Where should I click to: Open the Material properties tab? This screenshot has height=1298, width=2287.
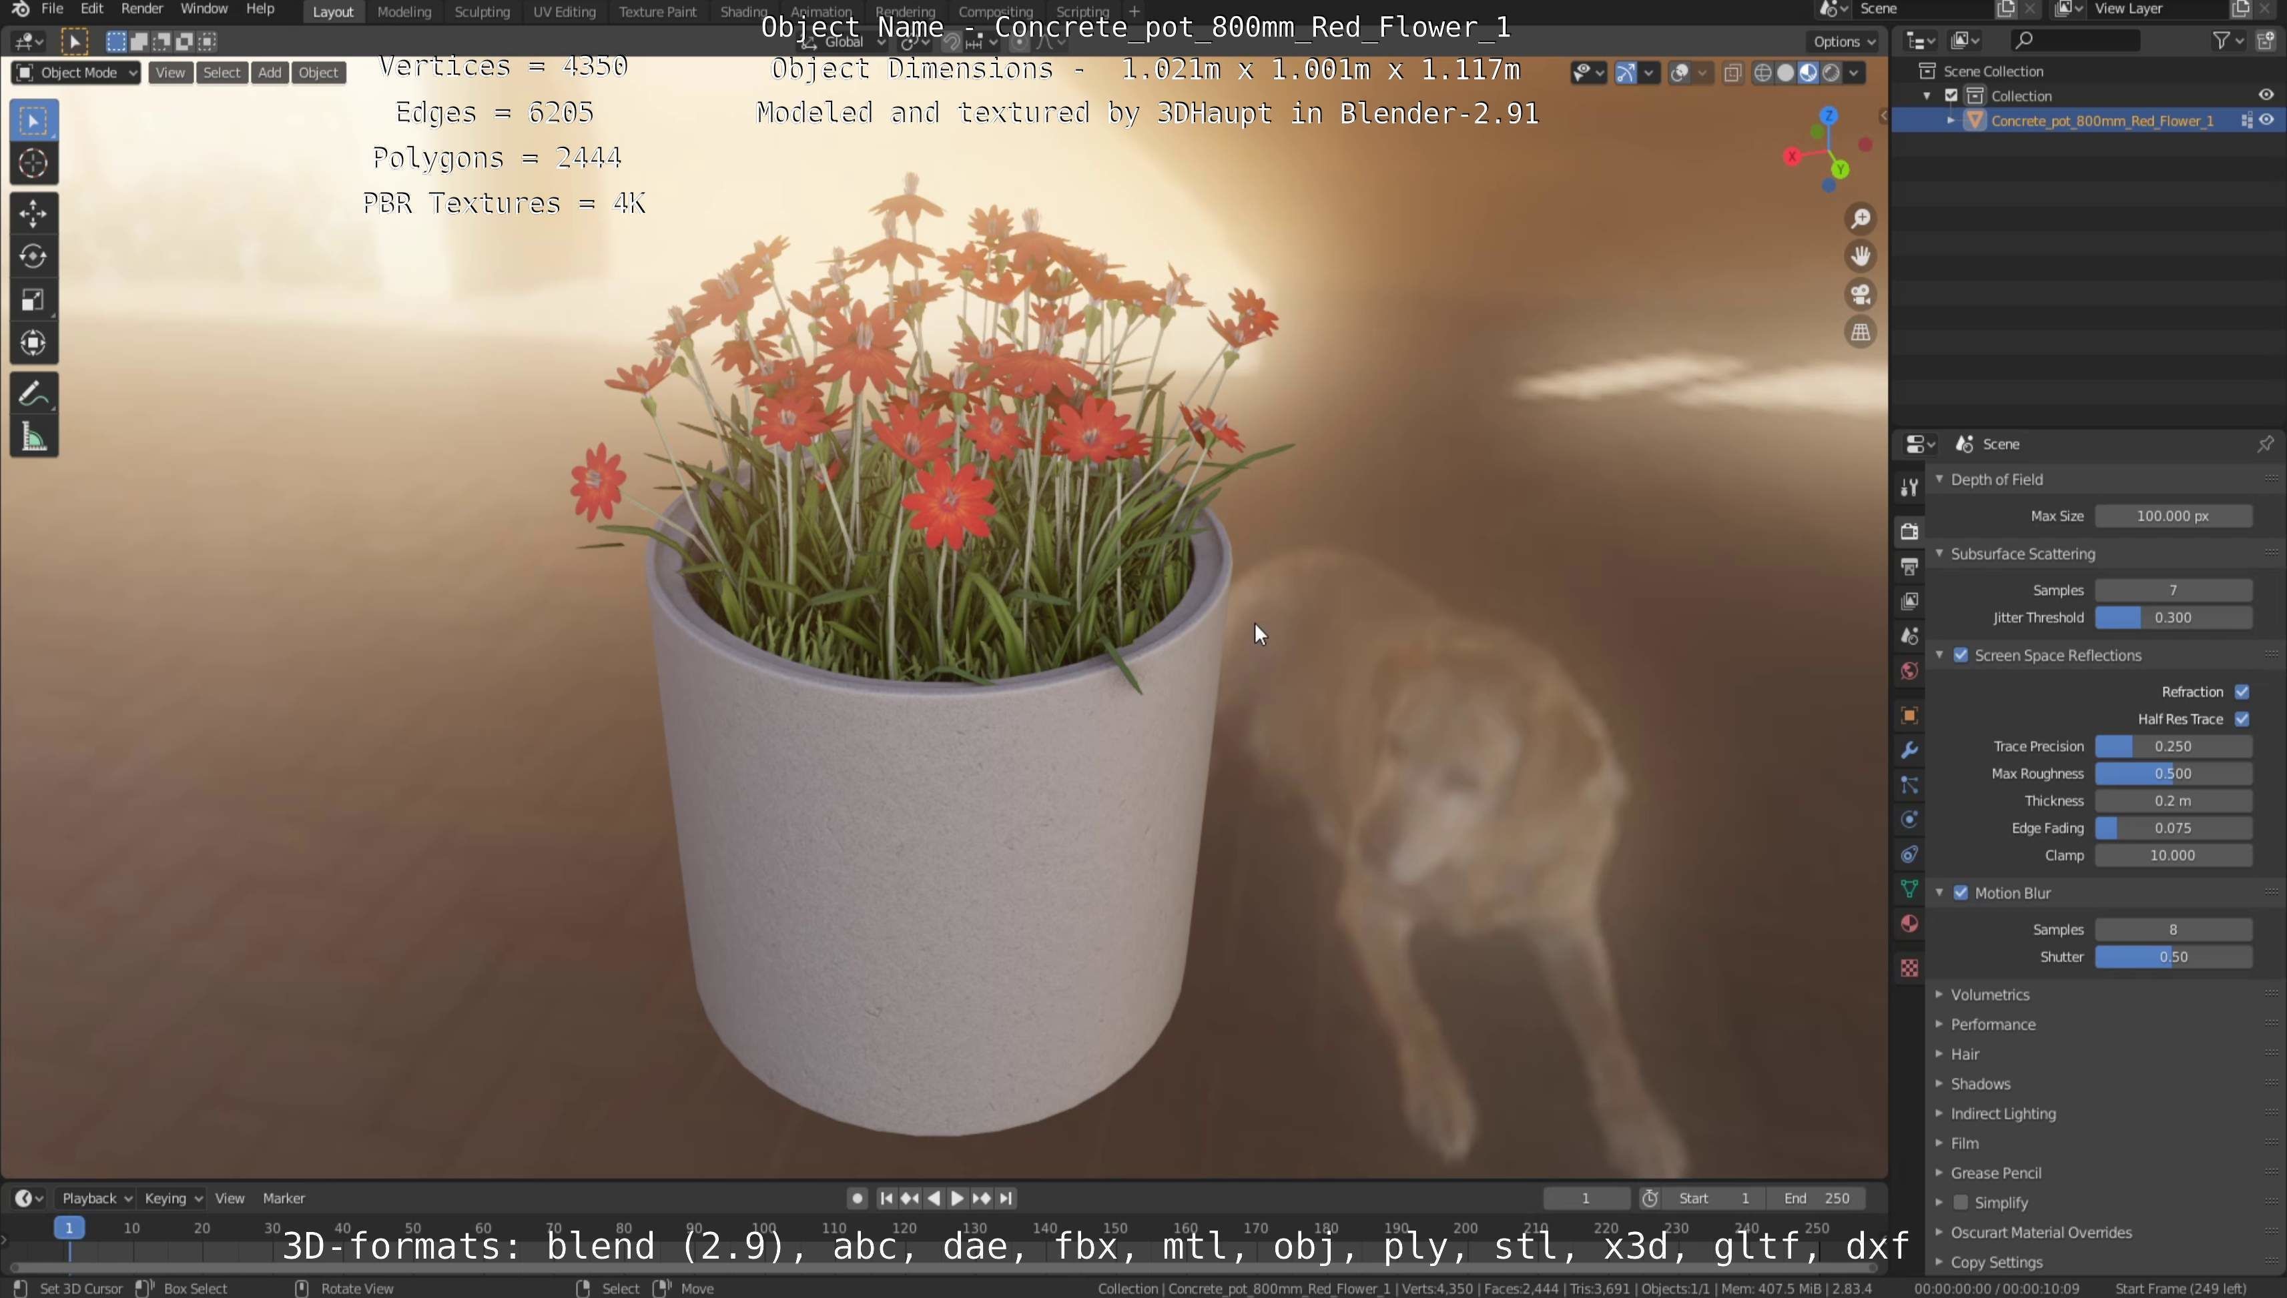pyautogui.click(x=1909, y=924)
